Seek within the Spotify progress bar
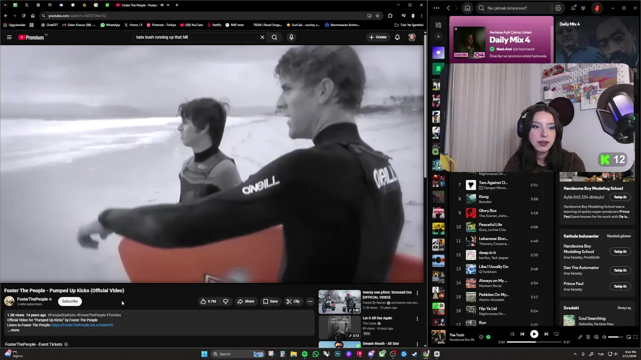 pyautogui.click(x=534, y=342)
